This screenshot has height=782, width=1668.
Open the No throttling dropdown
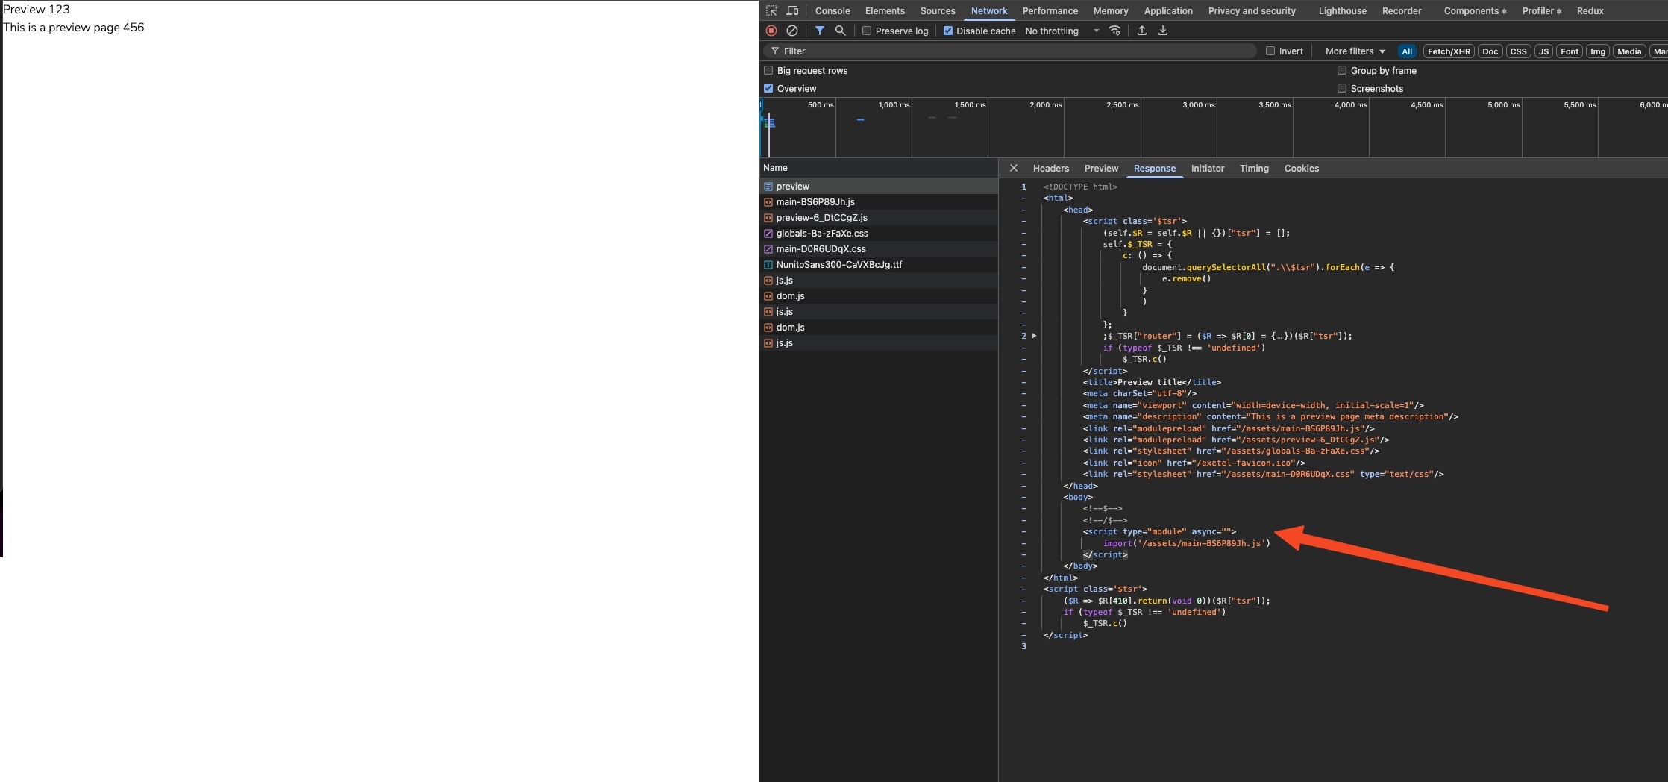pyautogui.click(x=1062, y=31)
